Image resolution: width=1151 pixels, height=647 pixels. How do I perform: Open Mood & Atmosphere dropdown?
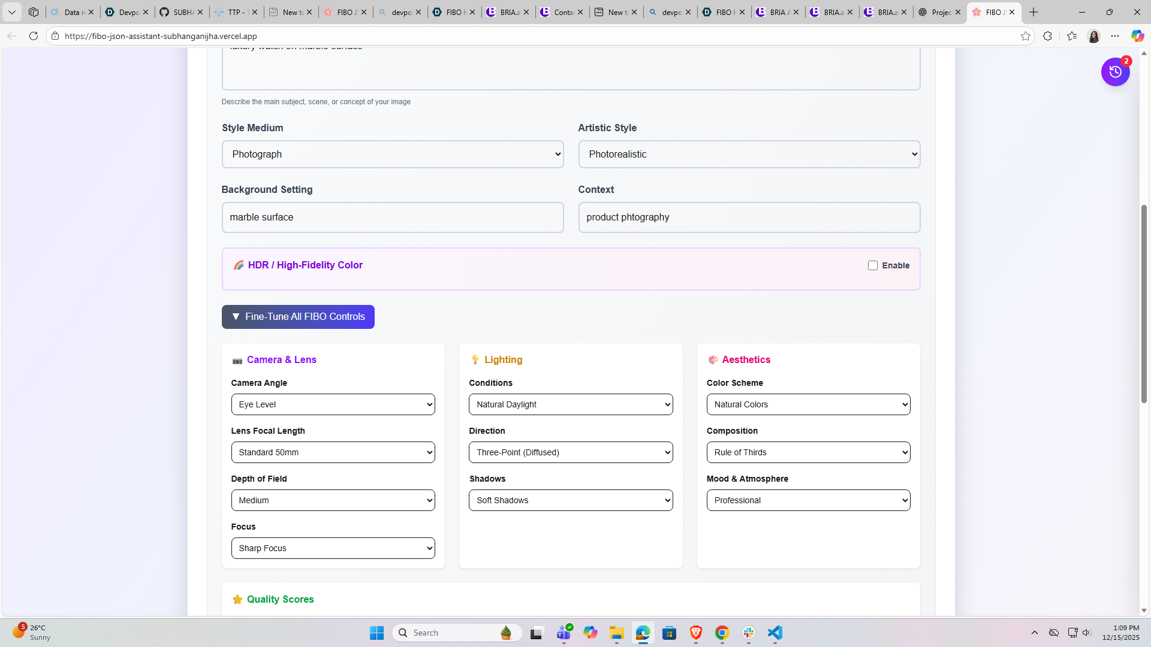[x=808, y=500]
